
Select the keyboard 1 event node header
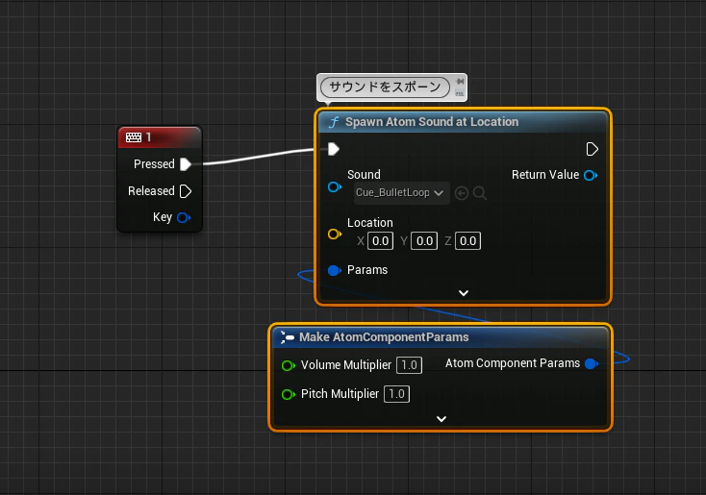tap(160, 137)
